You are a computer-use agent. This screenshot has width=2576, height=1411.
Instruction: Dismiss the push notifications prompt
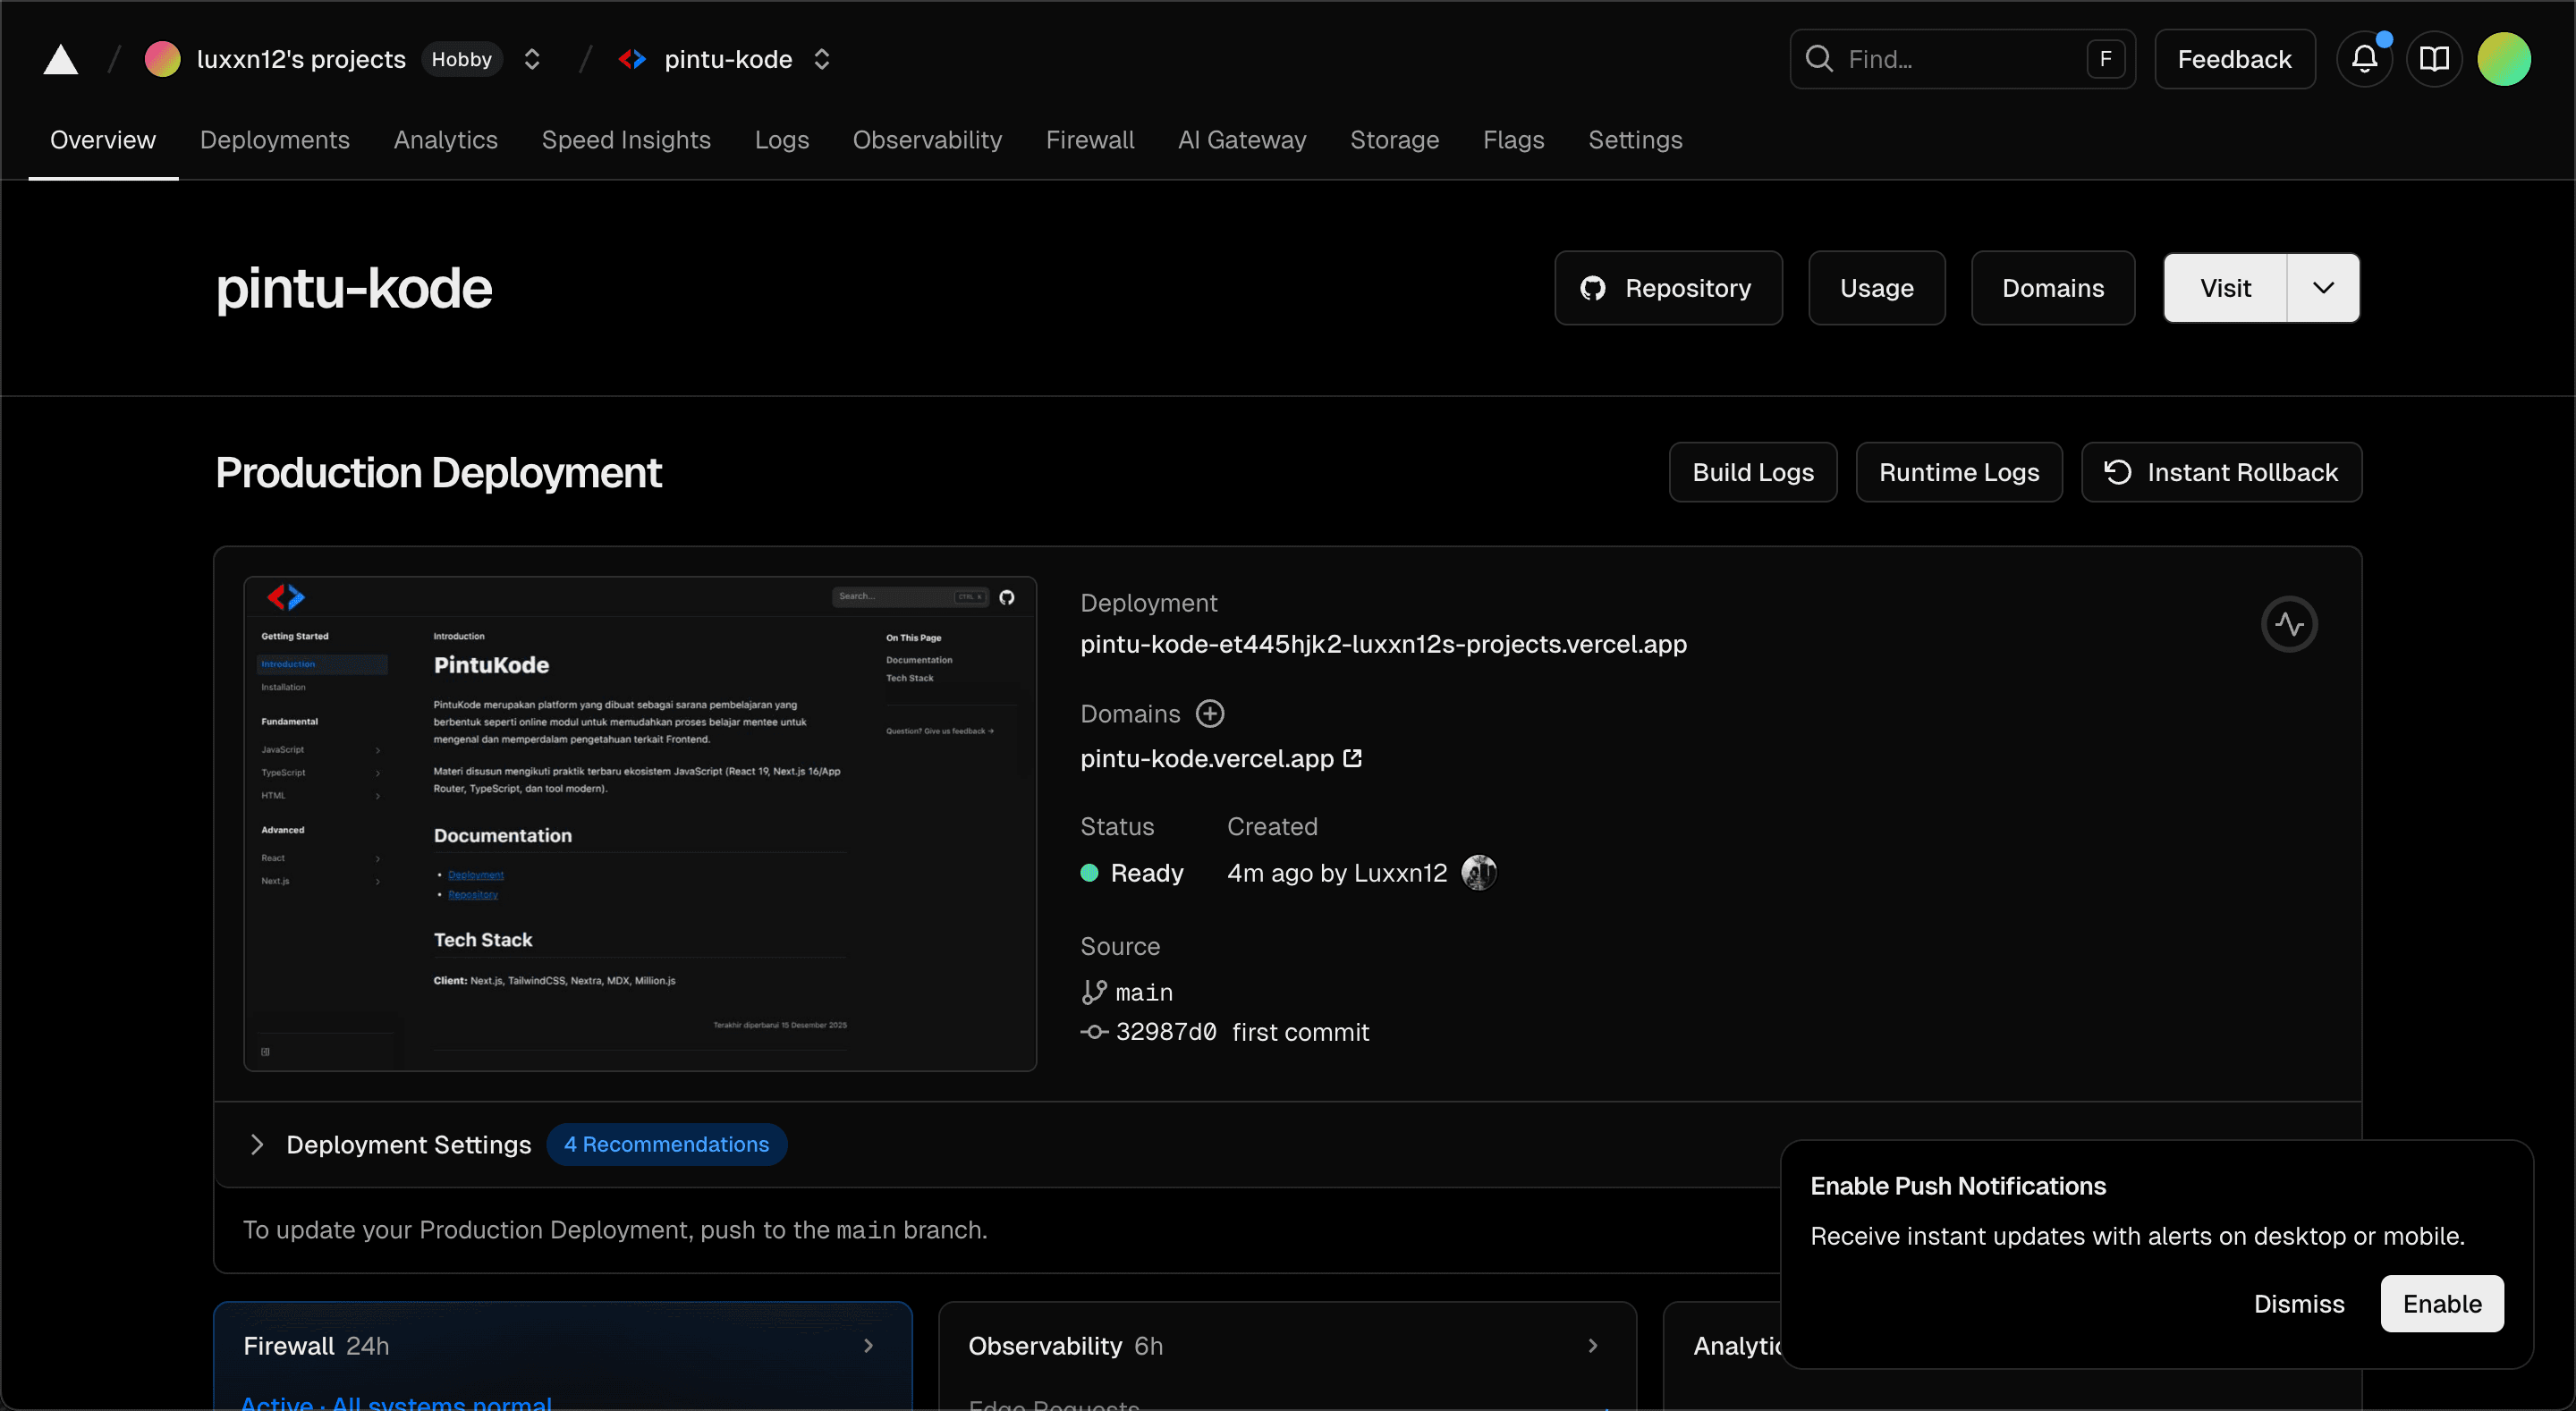click(2299, 1304)
